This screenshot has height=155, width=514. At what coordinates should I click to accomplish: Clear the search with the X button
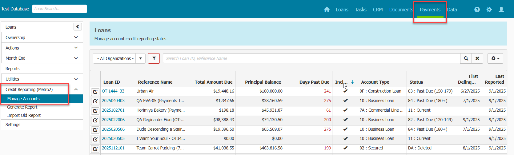click(477, 58)
